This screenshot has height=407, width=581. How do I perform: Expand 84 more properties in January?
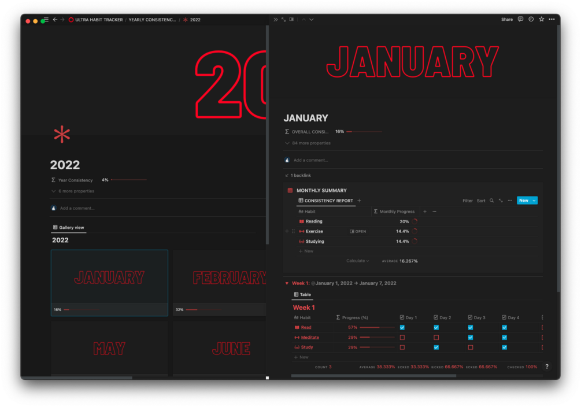[308, 143]
